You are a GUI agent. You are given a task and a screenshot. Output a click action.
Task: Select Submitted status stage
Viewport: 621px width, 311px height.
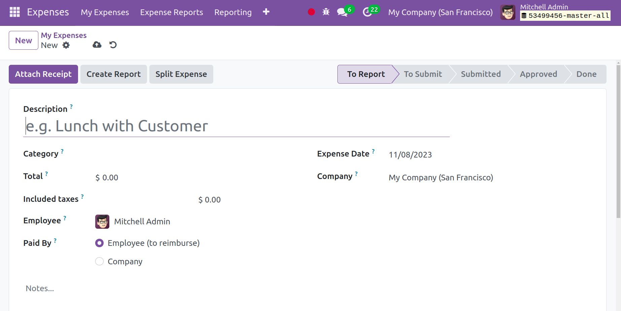pyautogui.click(x=481, y=74)
